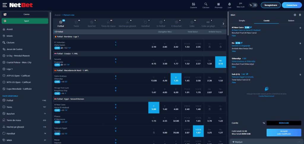Click Acceptă cote modificate button
This screenshot has width=304, height=144.
(x=284, y=132)
